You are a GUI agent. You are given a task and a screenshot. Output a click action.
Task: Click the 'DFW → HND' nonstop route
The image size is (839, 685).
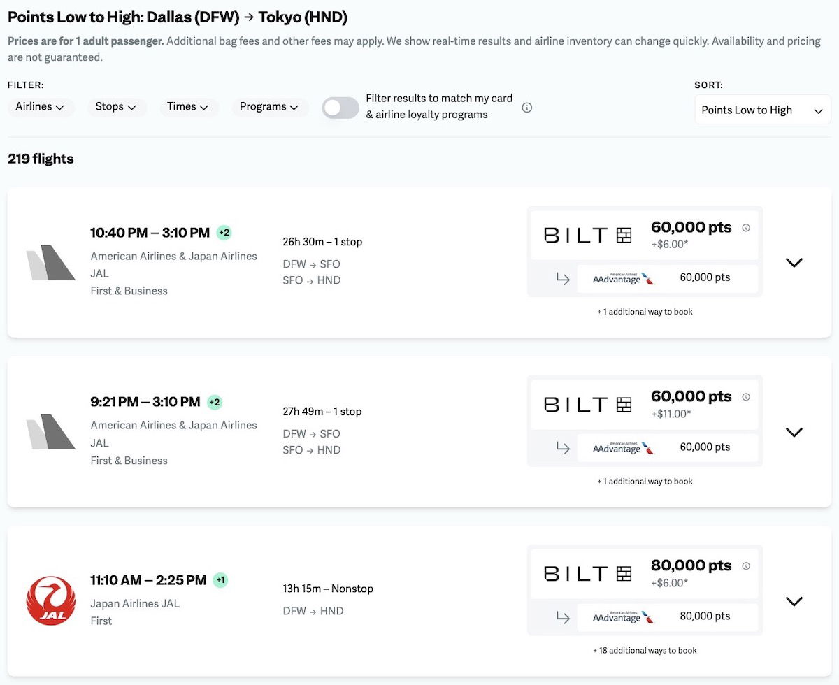click(313, 611)
